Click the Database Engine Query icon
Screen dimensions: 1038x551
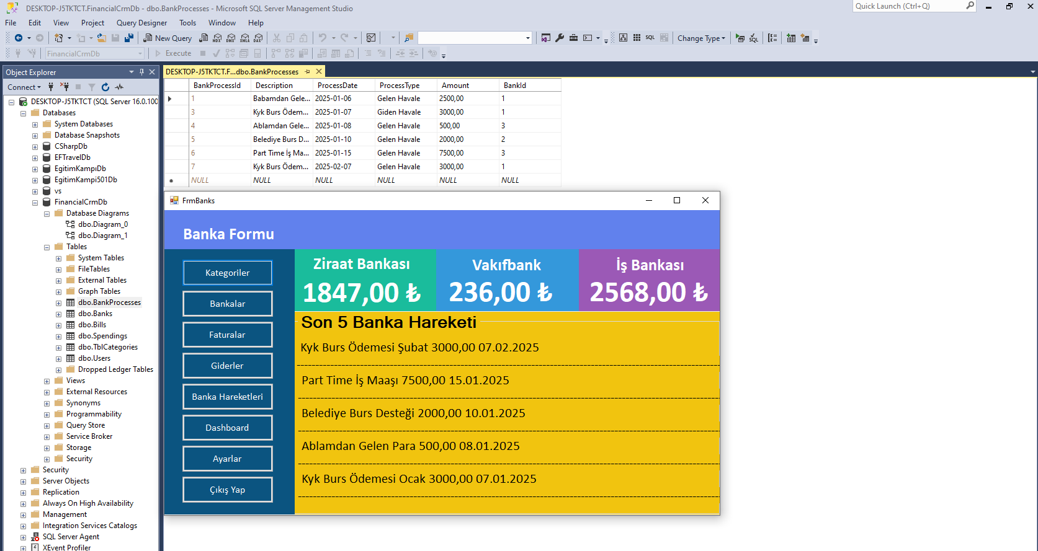tap(204, 38)
